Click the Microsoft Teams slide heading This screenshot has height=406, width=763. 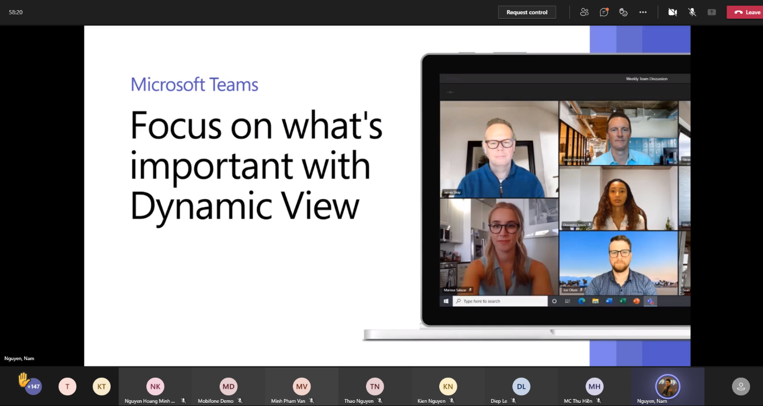coord(194,85)
